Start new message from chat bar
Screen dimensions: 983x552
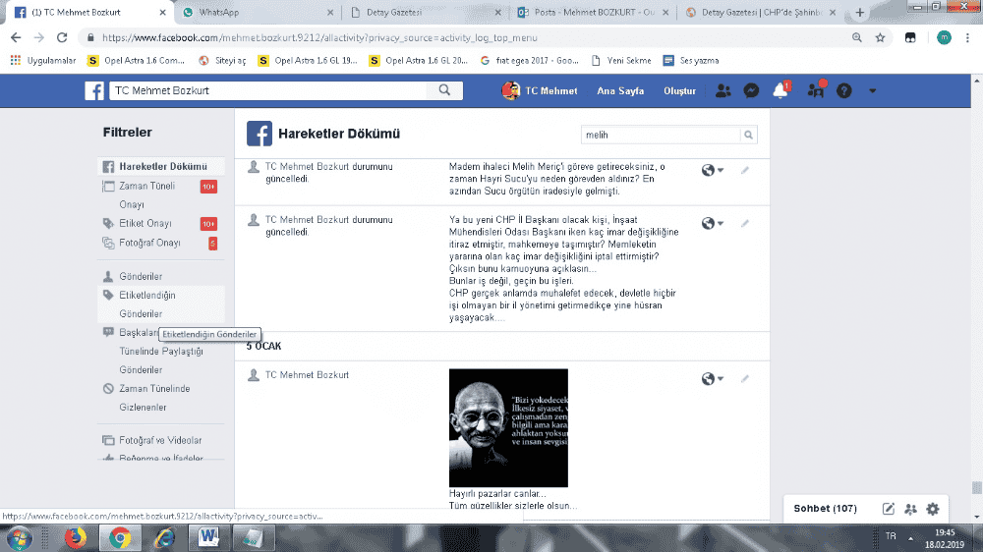pos(889,509)
